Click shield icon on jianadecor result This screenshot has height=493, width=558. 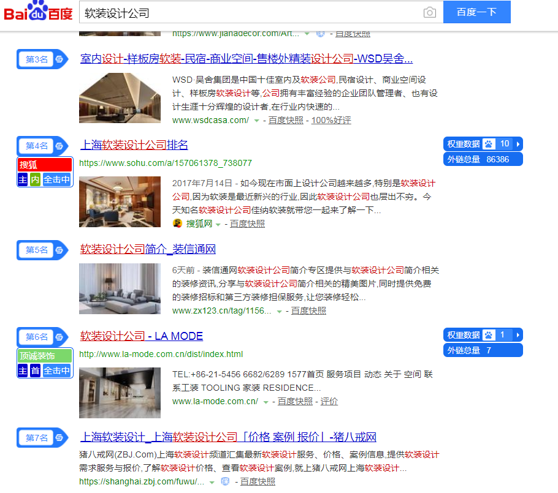tap(320, 34)
